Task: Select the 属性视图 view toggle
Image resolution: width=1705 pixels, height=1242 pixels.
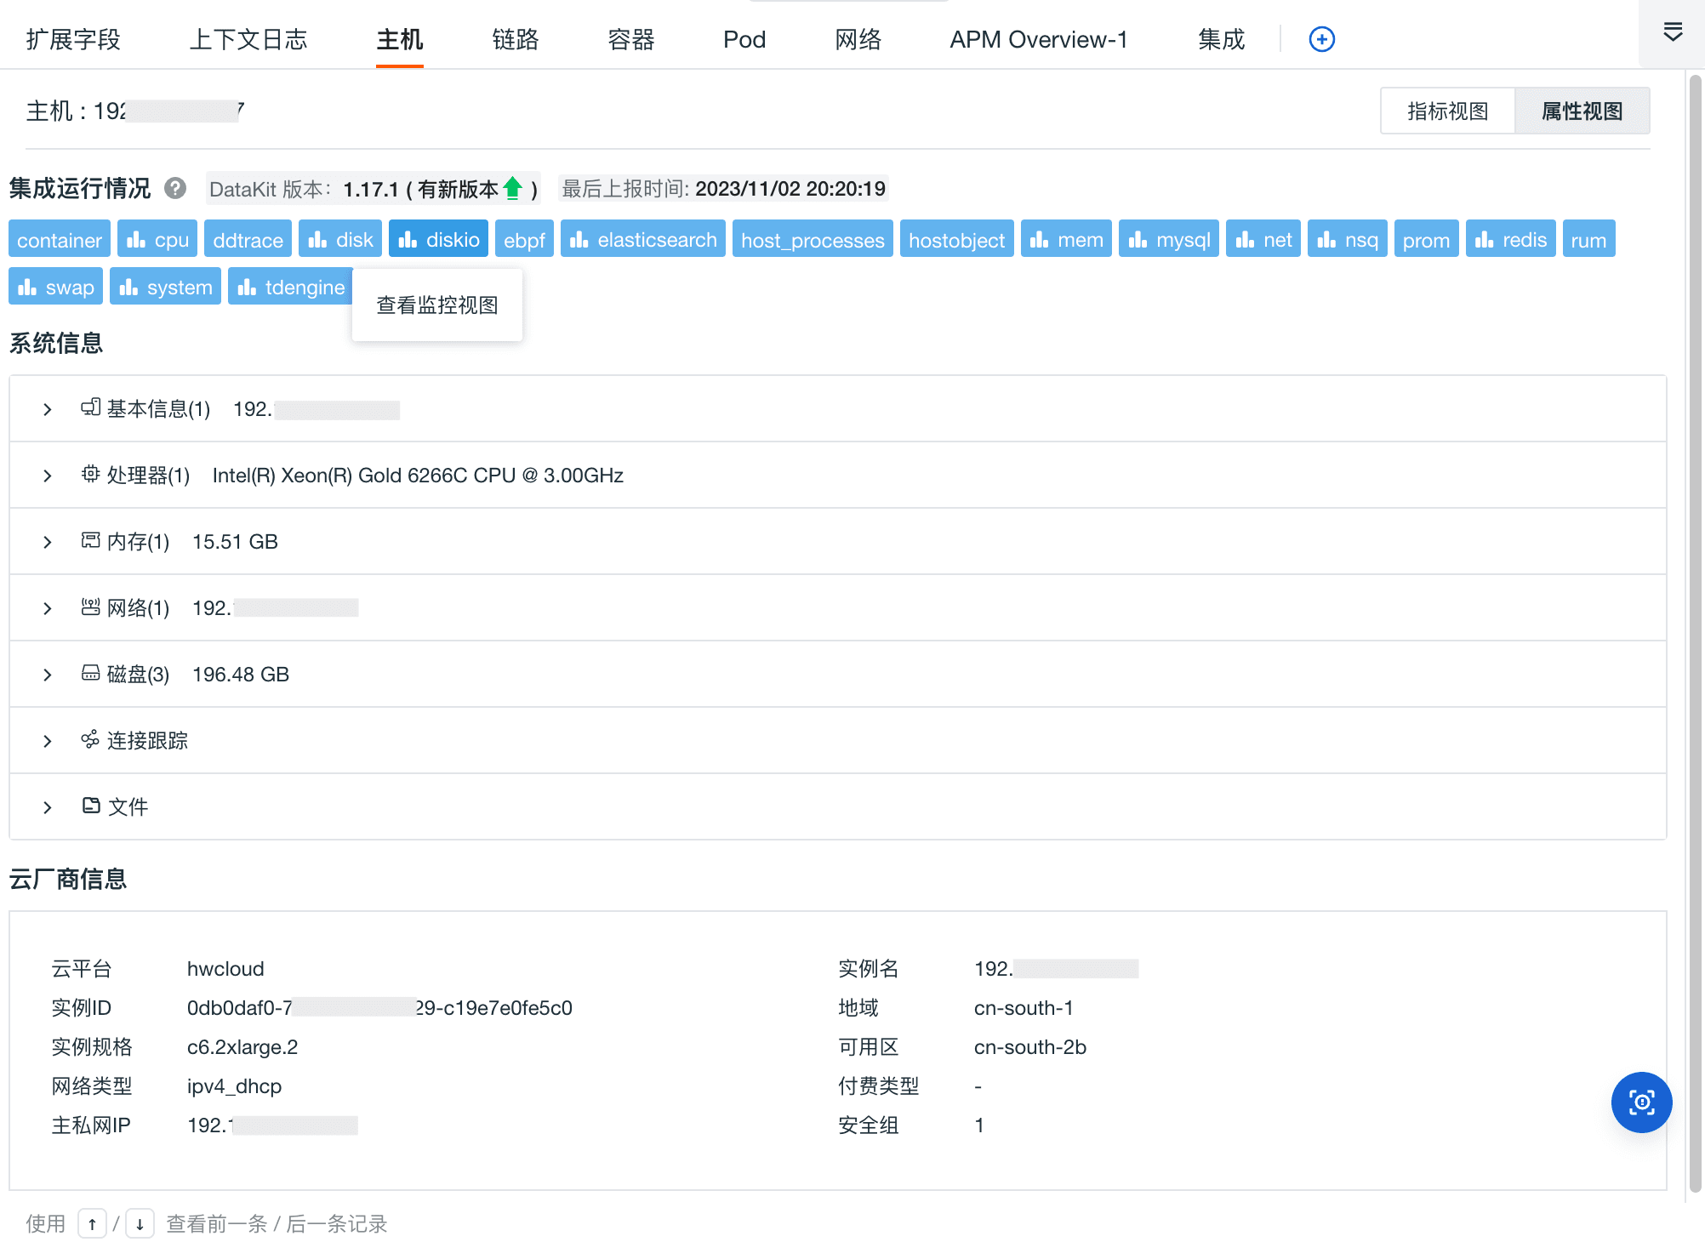Action: 1582,111
